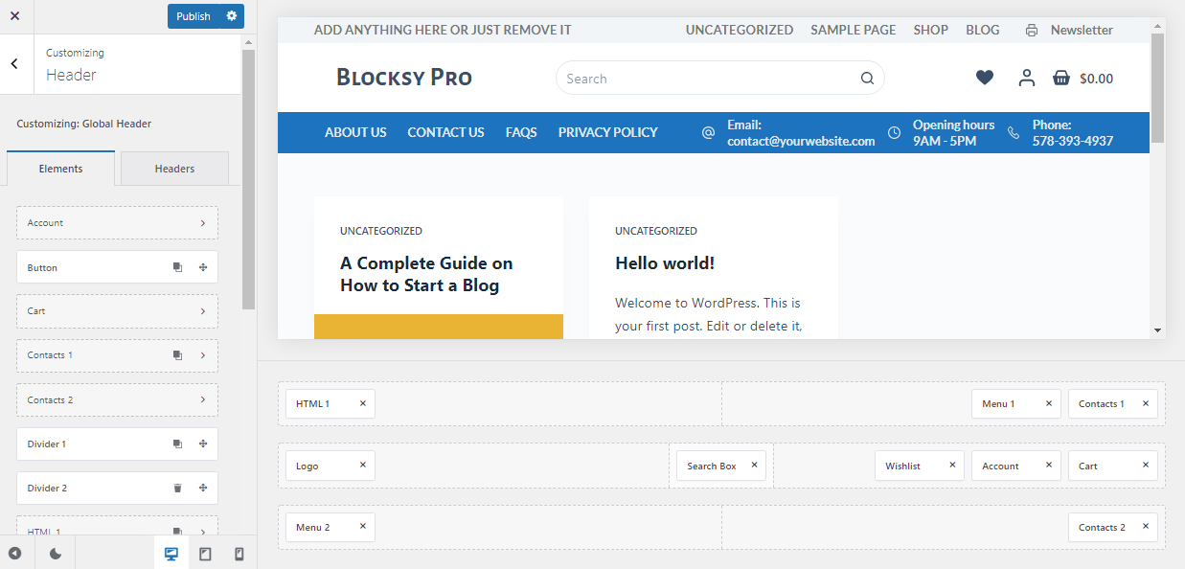
Task: Open the Hello world! post link
Action: pyautogui.click(x=664, y=262)
